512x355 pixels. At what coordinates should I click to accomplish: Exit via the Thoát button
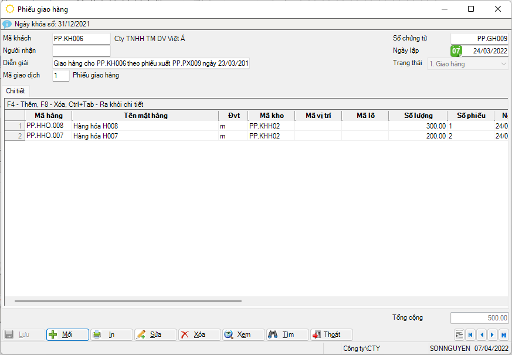click(x=331, y=334)
